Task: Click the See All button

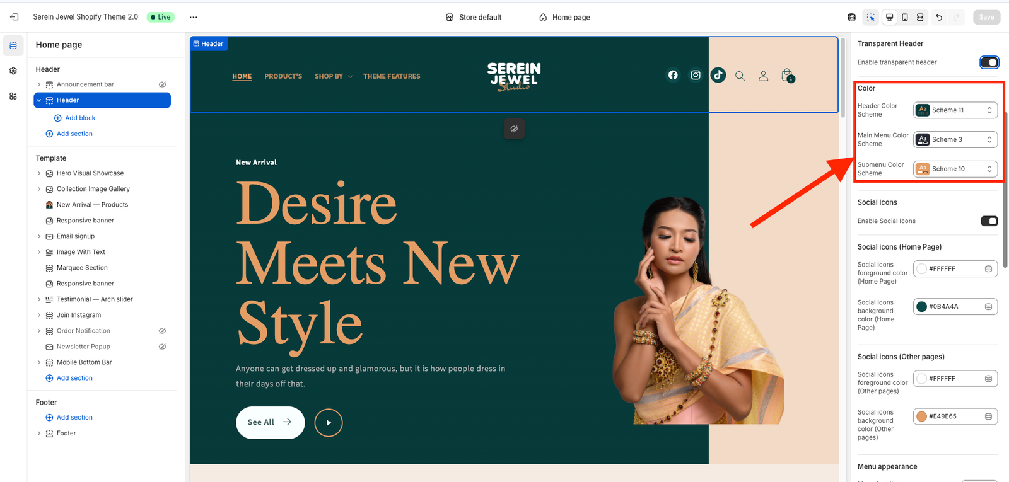Action: [270, 422]
